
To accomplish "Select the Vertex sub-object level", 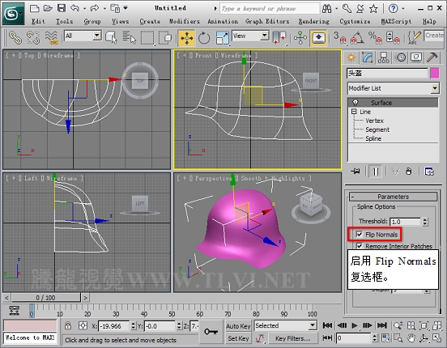I will coord(374,121).
